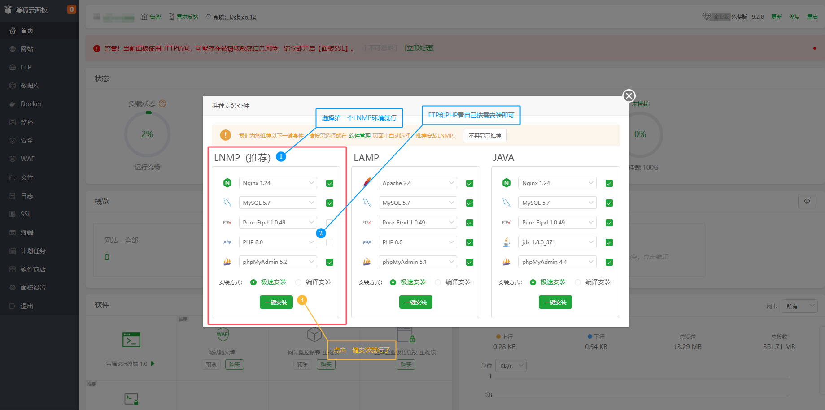
Task: Close the recommended install suite dialog
Action: [629, 95]
